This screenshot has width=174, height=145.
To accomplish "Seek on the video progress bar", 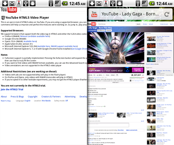I will pyautogui.click(x=116, y=64).
